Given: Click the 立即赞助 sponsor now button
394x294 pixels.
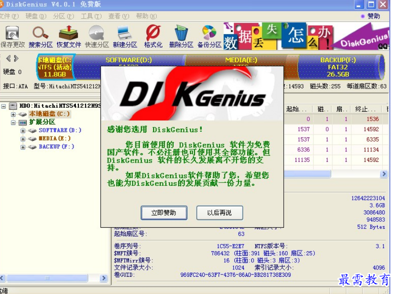Looking at the screenshot, I should 164,213.
